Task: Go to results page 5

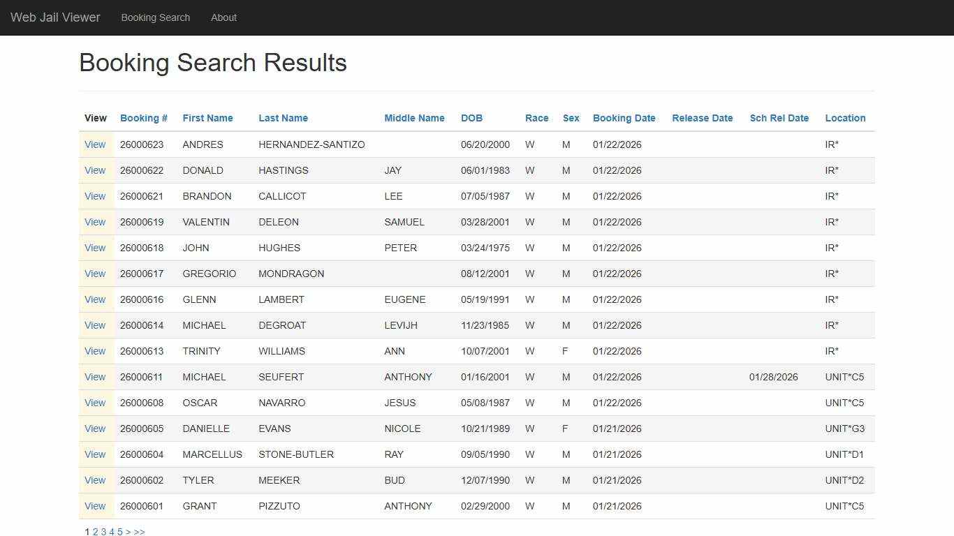Action: (x=119, y=531)
